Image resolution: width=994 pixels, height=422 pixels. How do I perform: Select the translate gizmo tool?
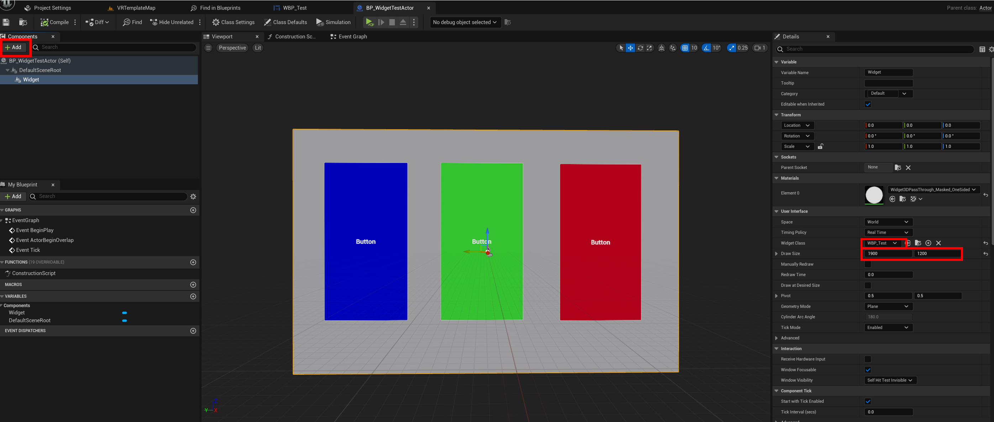pyautogui.click(x=630, y=48)
